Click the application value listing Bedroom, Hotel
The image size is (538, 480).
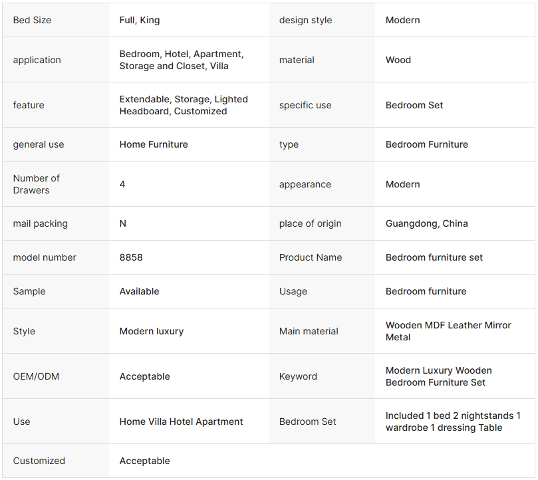click(x=182, y=60)
